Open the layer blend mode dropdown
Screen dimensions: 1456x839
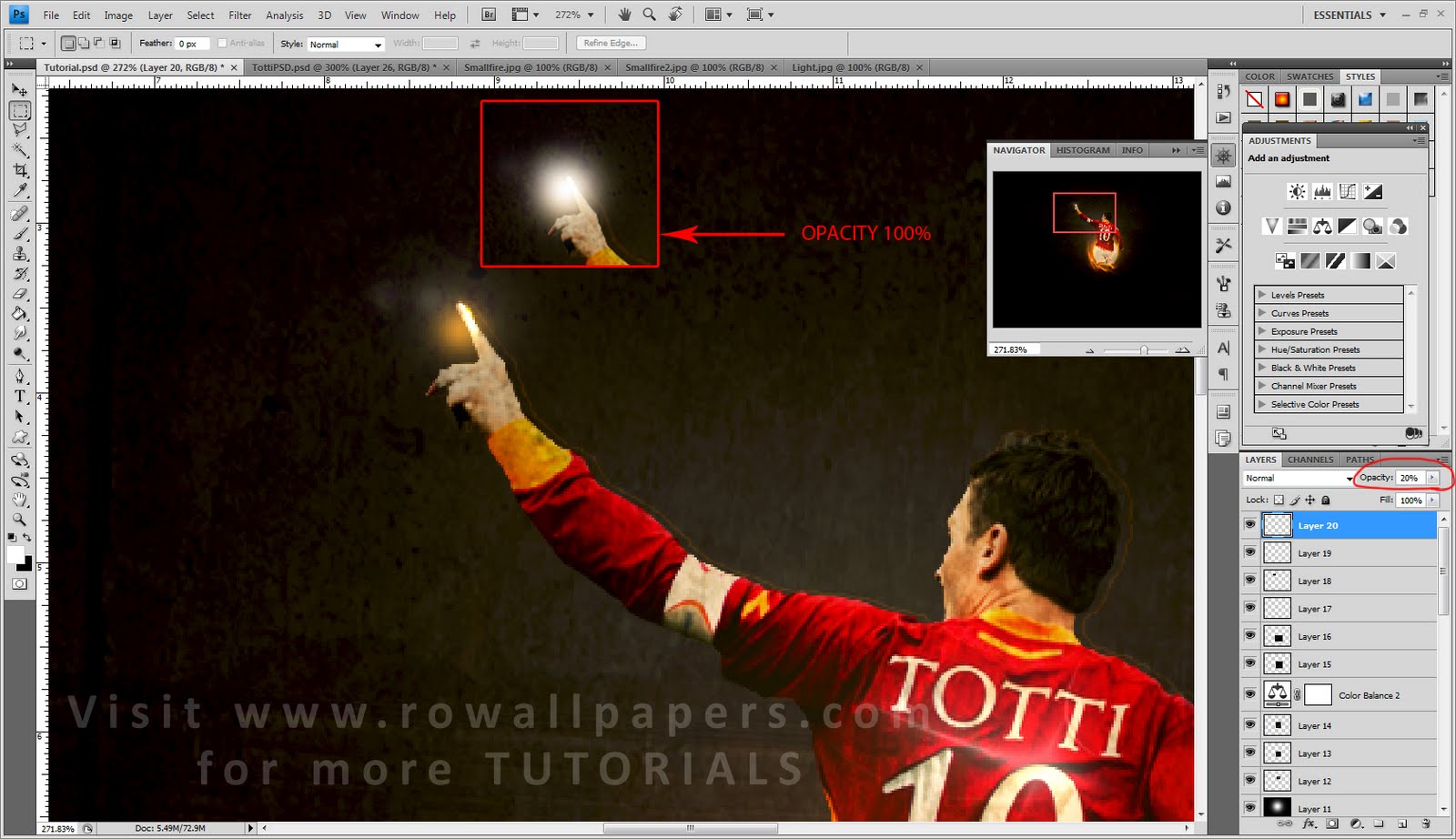(1299, 478)
